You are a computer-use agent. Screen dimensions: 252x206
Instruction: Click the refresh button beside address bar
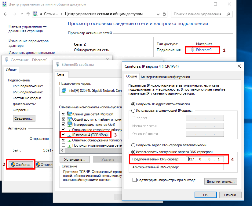coord(164,14)
